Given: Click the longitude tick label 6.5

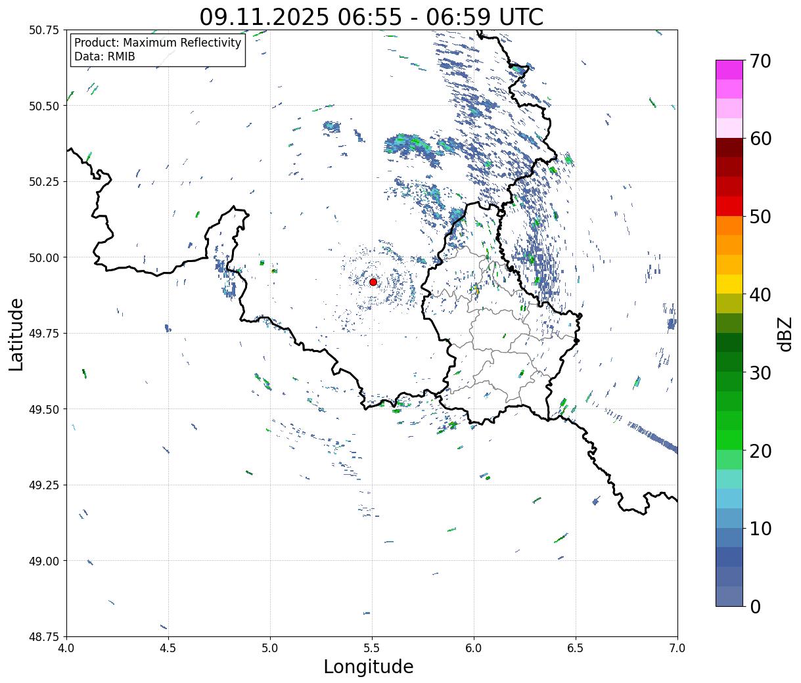Looking at the screenshot, I should point(576,648).
